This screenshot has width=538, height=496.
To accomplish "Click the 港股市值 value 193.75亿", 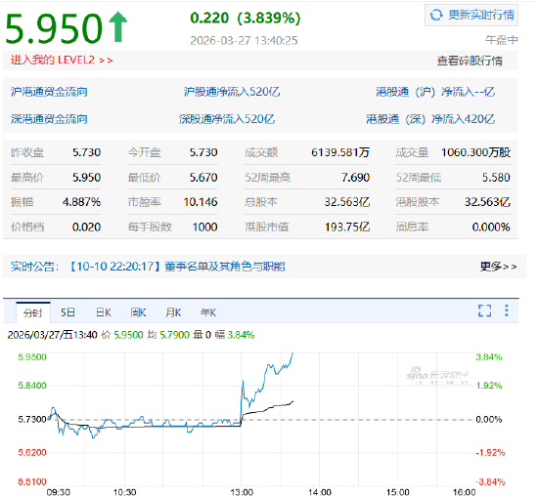I will click(347, 227).
